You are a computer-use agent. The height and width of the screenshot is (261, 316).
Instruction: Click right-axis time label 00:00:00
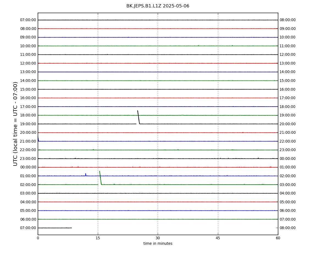point(288,159)
